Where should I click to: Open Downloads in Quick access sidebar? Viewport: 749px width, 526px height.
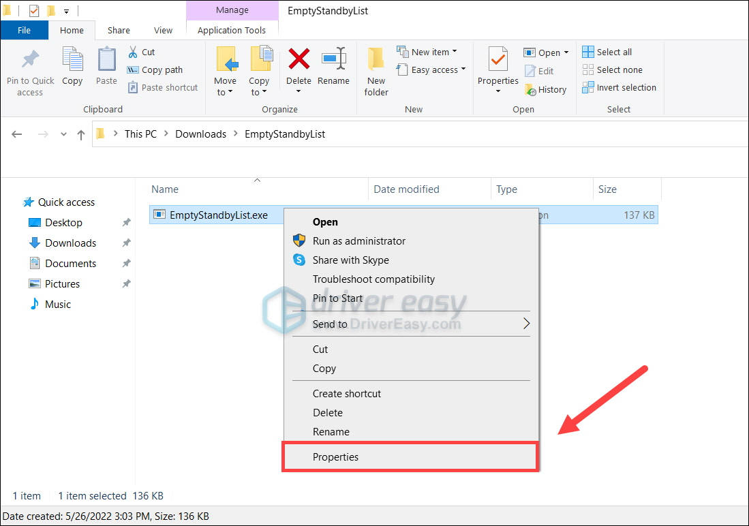[70, 243]
